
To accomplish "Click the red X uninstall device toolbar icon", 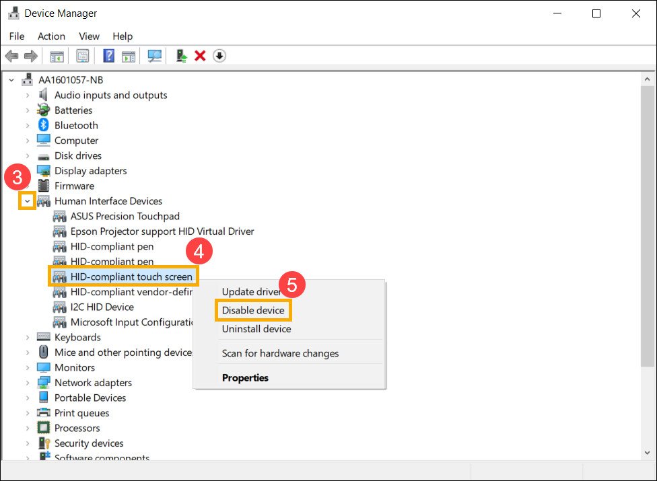I will [200, 56].
